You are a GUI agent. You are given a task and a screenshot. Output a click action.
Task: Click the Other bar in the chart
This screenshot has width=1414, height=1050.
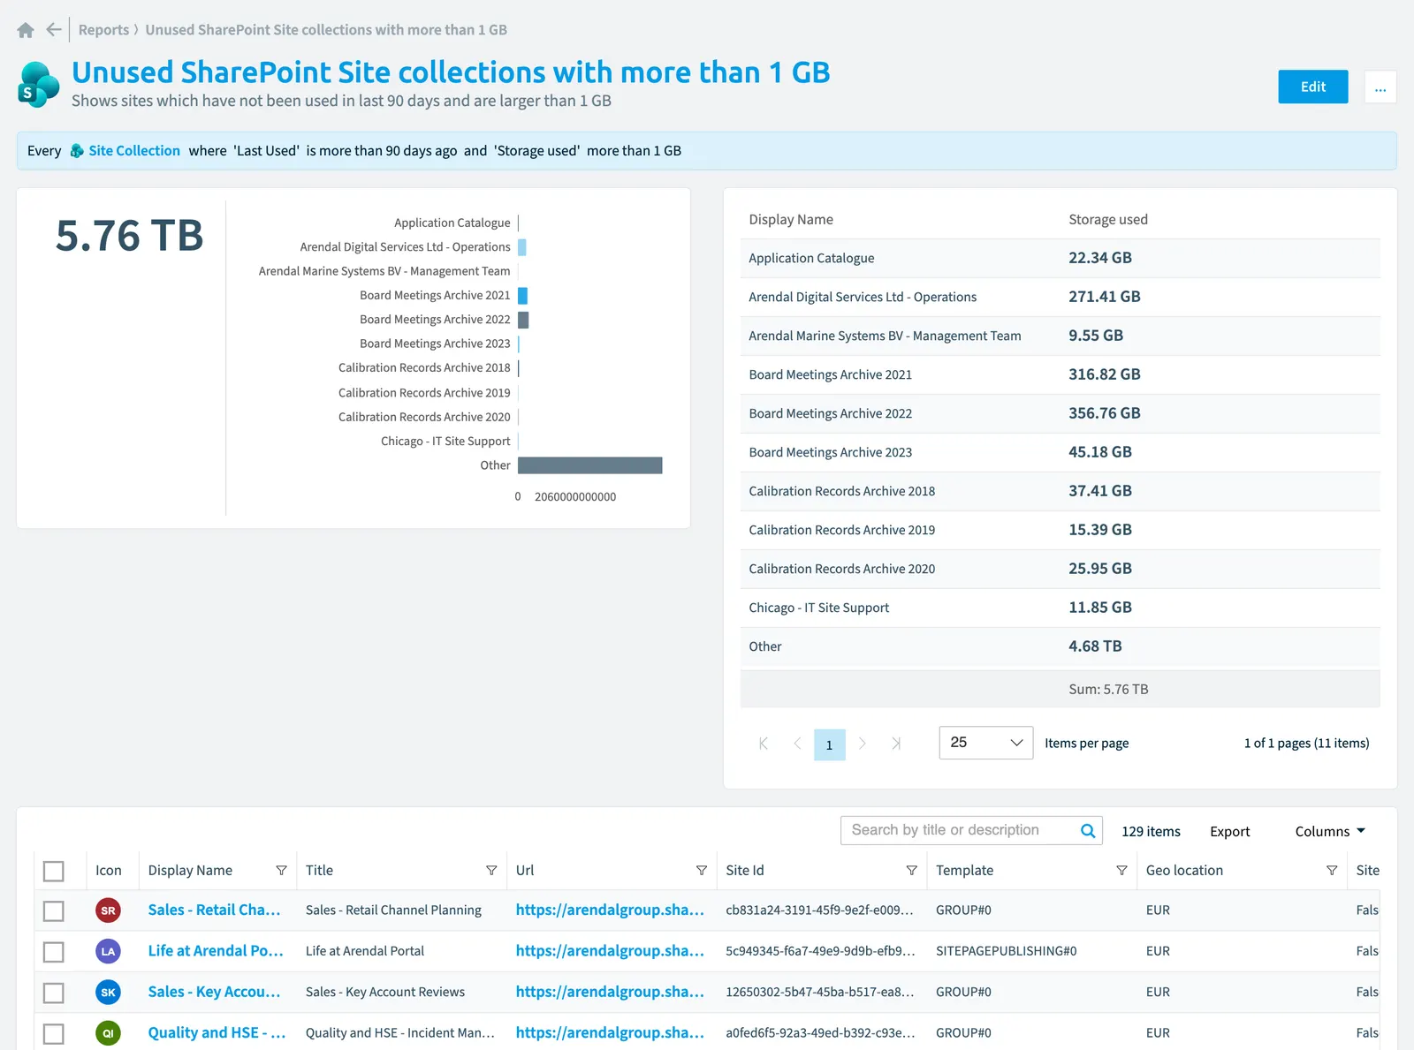pos(590,465)
